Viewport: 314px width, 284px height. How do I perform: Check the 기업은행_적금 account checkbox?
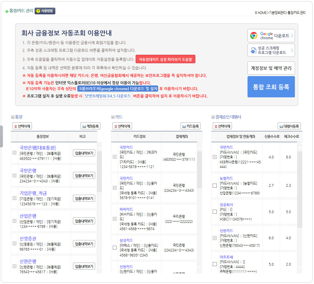coord(14,198)
